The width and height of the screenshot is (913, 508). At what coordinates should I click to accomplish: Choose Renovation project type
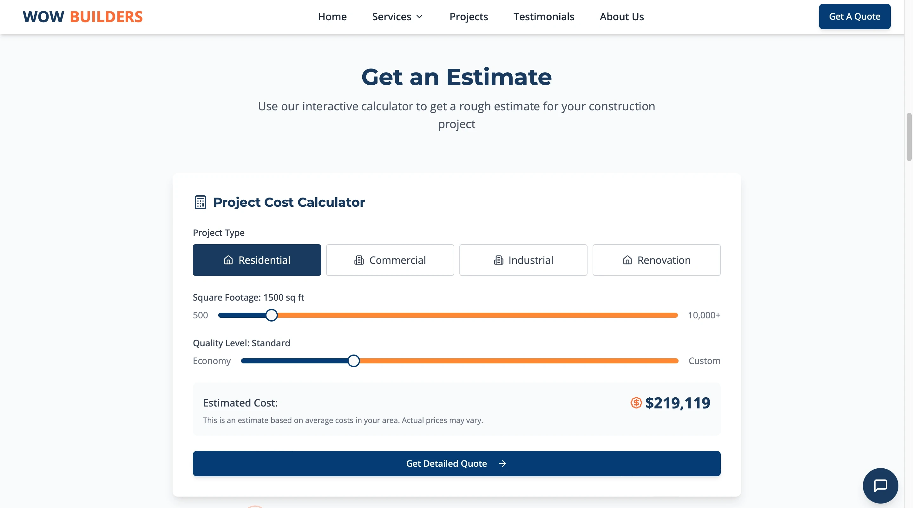[656, 260]
